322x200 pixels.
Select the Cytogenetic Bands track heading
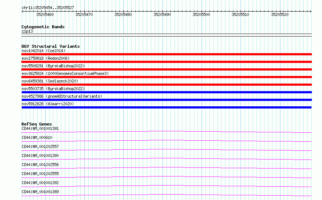[43, 27]
